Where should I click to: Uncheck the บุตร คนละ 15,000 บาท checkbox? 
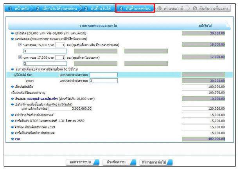click(x=20, y=45)
